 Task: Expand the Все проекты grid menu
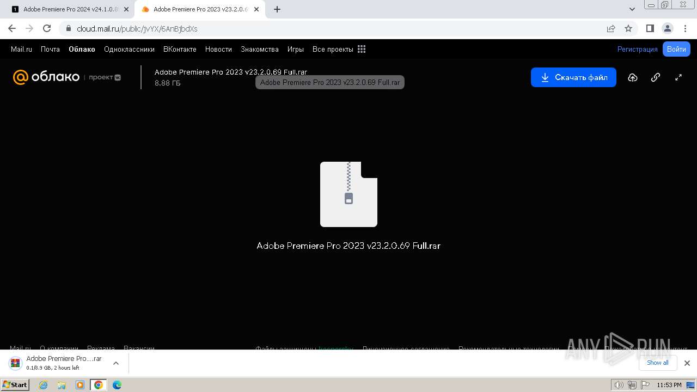(339, 49)
